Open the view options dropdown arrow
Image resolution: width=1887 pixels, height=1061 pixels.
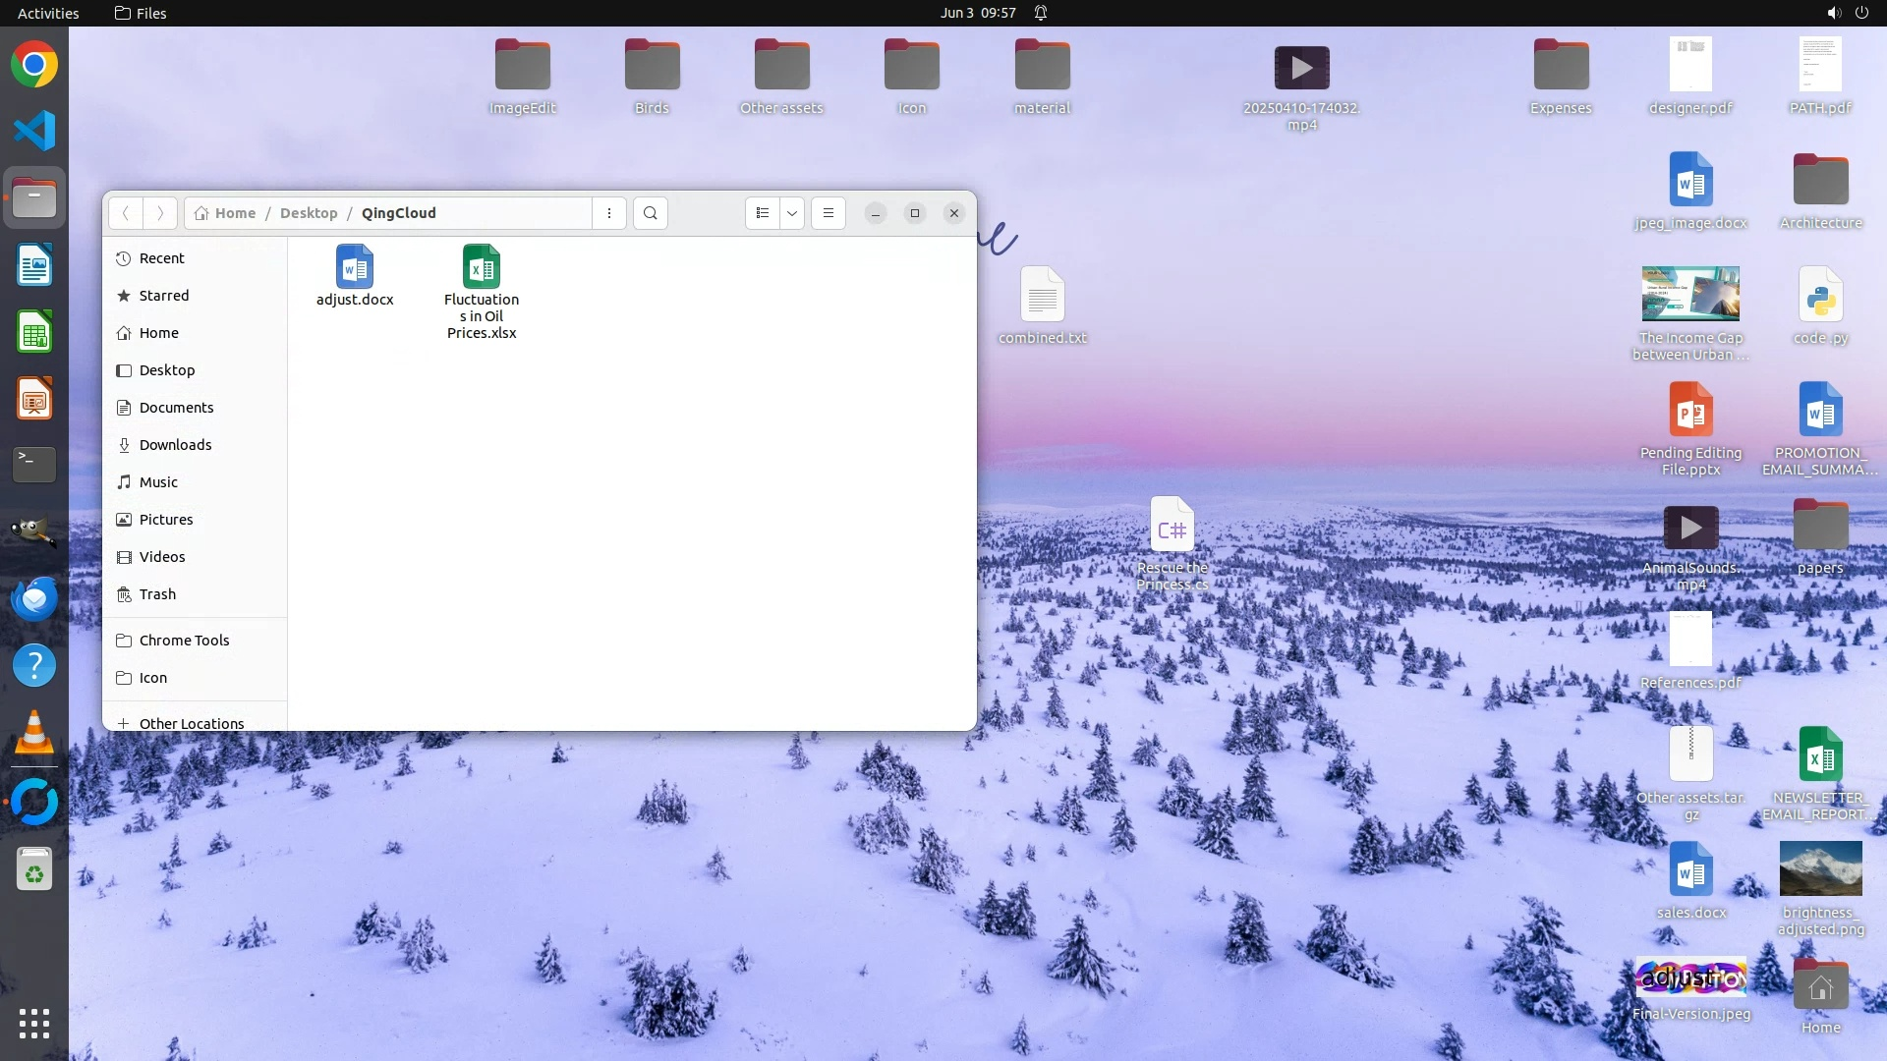(792, 213)
